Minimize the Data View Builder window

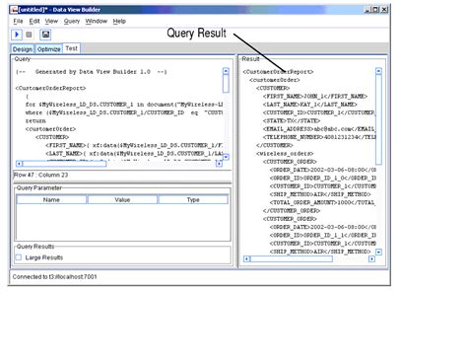click(367, 10)
